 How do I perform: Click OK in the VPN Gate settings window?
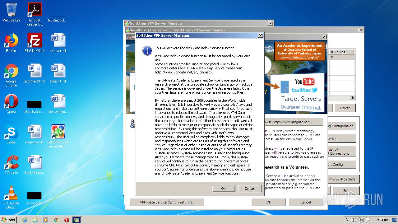(269, 202)
